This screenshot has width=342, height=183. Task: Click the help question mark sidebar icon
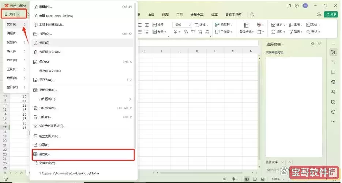333,112
